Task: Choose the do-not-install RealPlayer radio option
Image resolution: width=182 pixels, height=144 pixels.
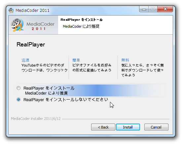Action: pos(18,100)
